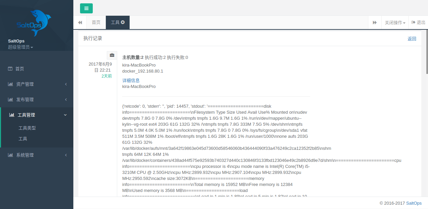Click the 发布管理 chart icon
This screenshot has width=428, height=209.
tap(10, 99)
